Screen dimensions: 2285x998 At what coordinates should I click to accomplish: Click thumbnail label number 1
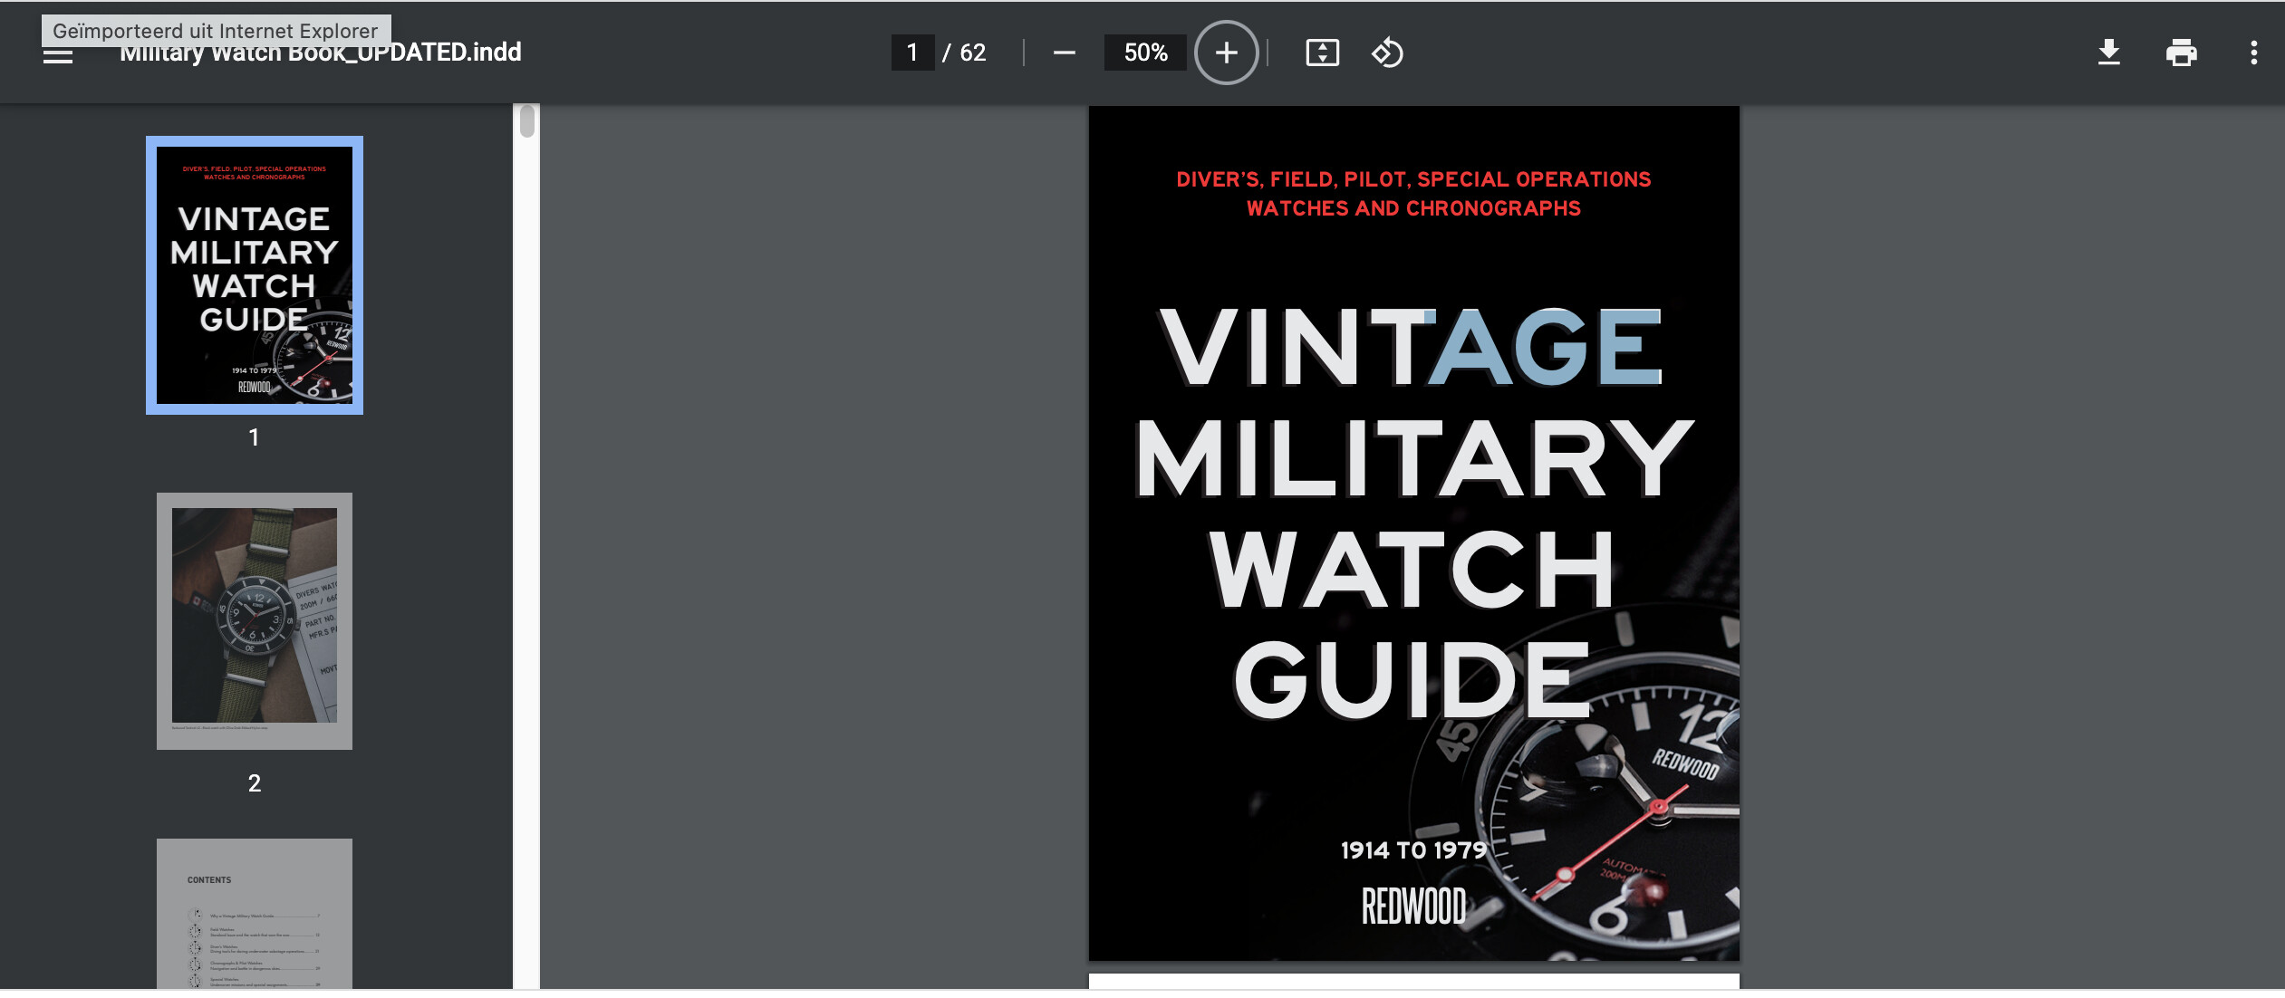coord(255,437)
